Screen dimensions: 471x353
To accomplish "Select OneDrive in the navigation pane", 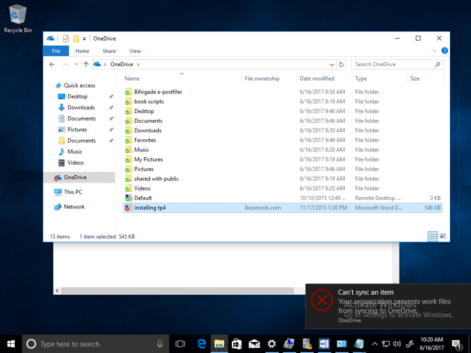I will [x=79, y=177].
